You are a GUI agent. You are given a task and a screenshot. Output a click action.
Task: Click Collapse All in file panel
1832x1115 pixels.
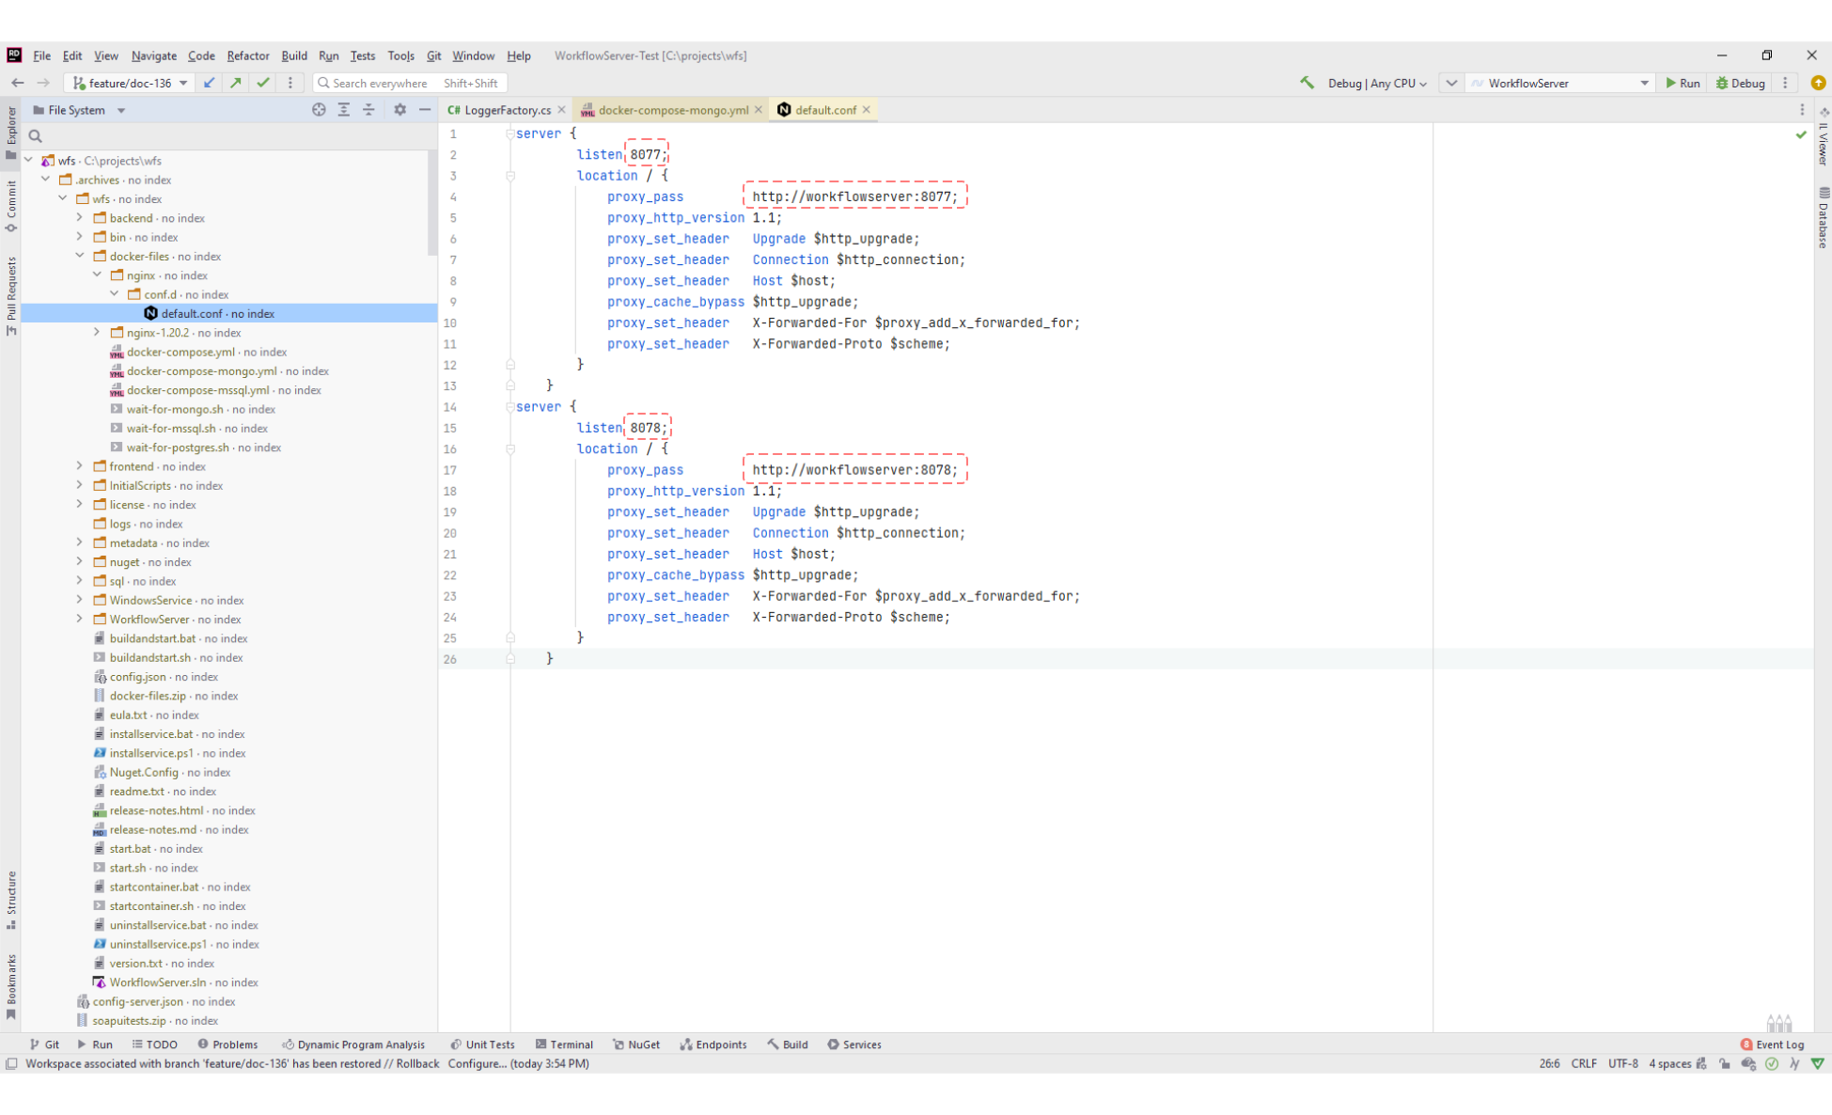point(368,110)
